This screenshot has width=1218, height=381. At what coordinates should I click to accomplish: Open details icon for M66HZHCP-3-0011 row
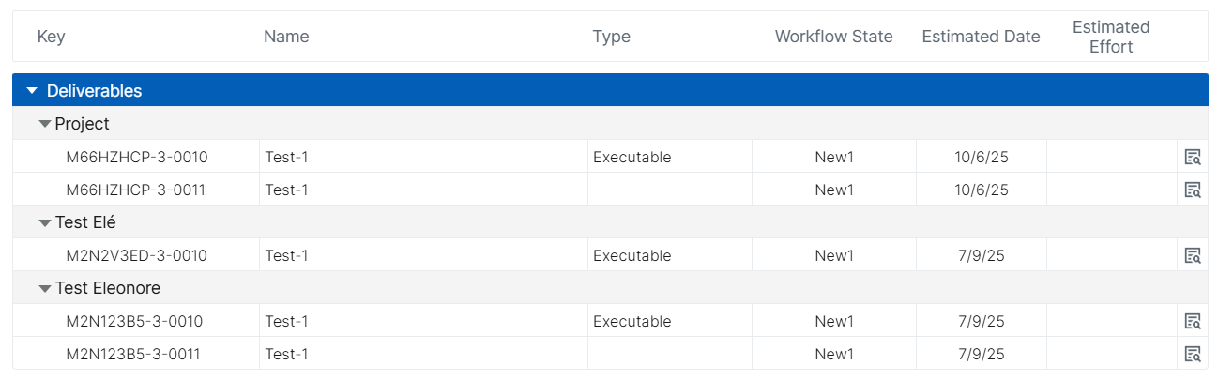(x=1193, y=190)
